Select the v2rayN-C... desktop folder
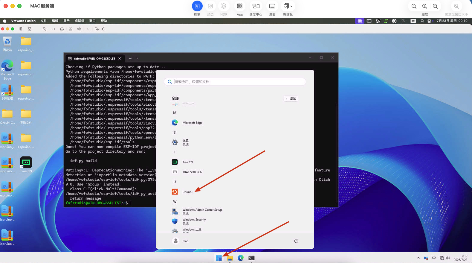 tap(7, 116)
